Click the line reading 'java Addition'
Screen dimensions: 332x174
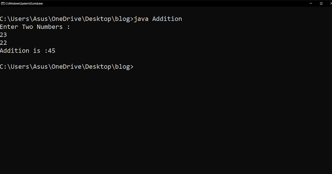pos(158,19)
